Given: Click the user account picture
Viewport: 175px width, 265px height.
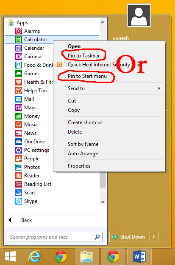Looking at the screenshot, I should coord(139,15).
